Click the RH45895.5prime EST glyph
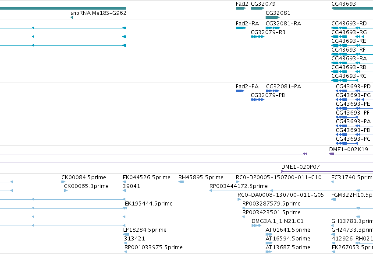373x254 pixels. [181, 182]
